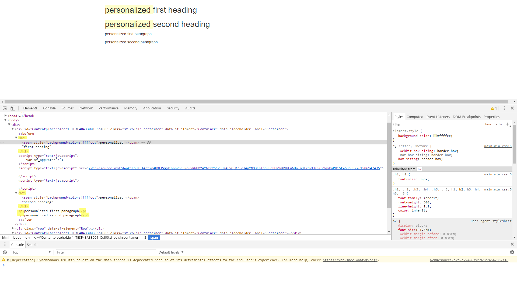Toggle the :hov element state panel
517x288 pixels.
tap(487, 124)
